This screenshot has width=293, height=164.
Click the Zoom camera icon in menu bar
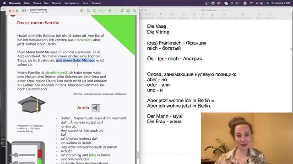213,3
